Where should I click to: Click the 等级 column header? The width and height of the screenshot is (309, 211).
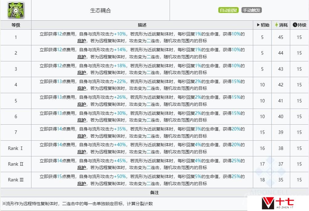tap(16, 25)
